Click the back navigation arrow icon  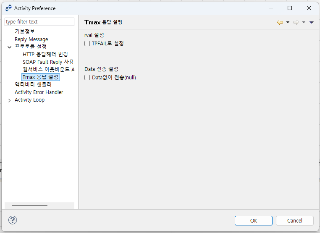(x=280, y=22)
